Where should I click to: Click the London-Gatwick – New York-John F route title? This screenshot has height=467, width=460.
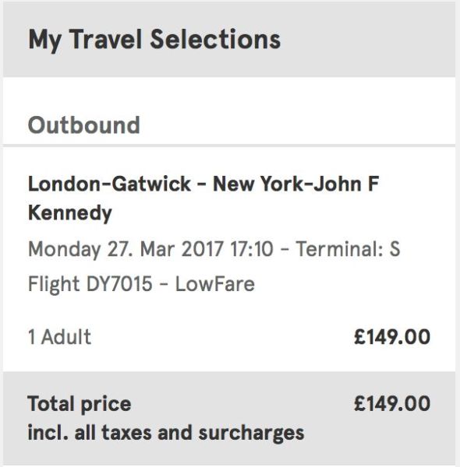click(203, 184)
